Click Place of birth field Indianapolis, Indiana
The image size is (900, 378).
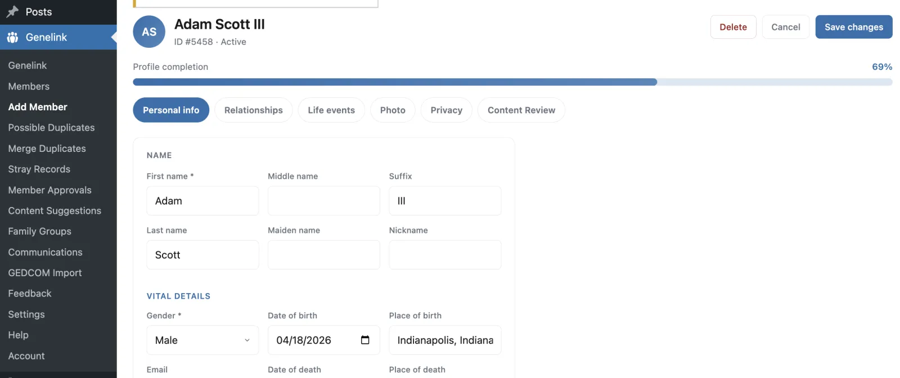pyautogui.click(x=445, y=340)
